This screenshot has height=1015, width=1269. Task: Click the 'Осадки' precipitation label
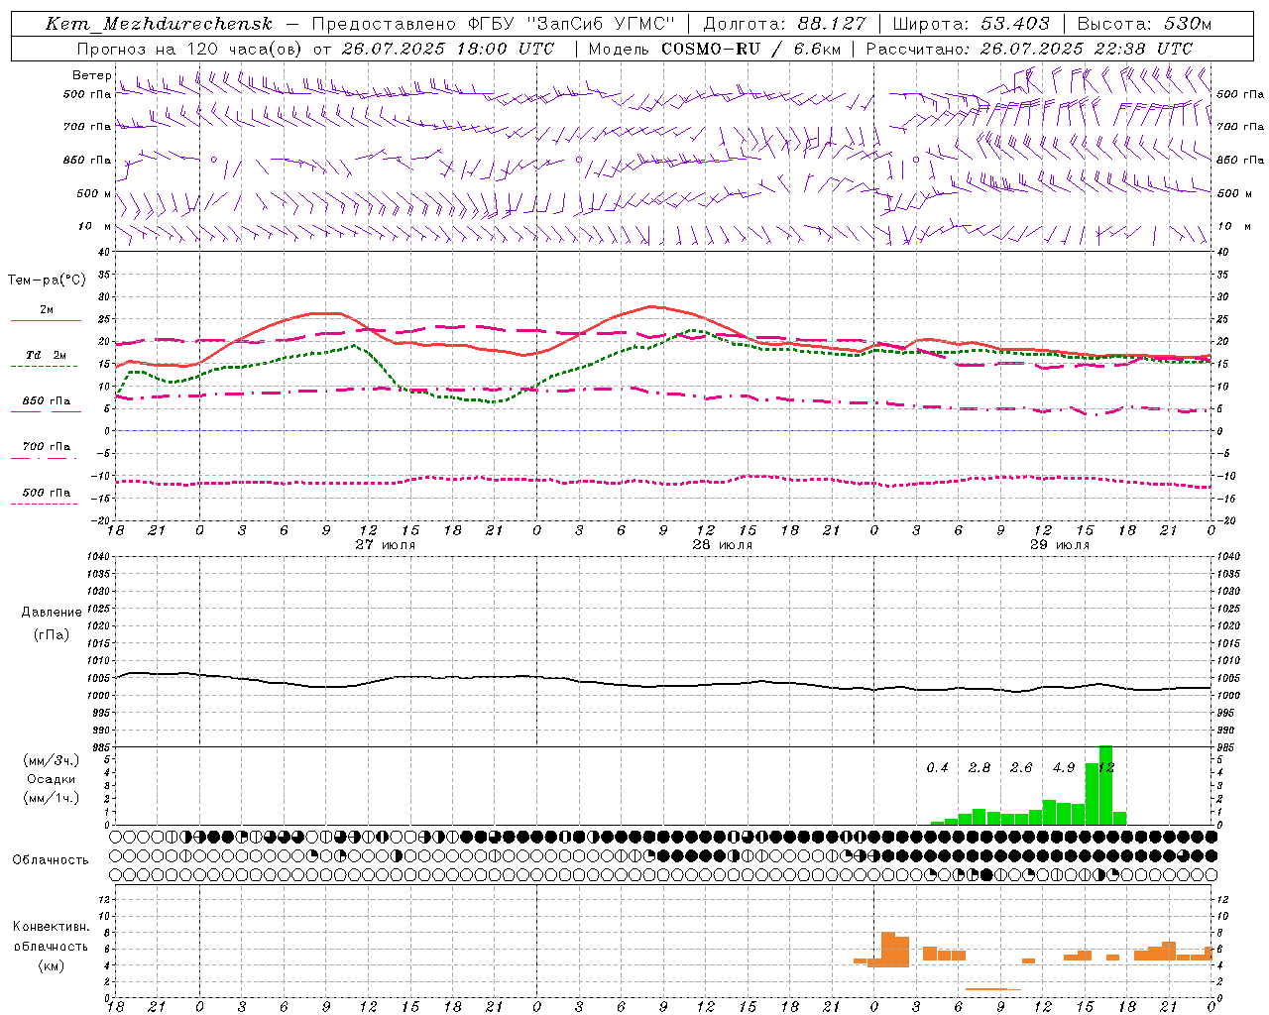(x=52, y=779)
